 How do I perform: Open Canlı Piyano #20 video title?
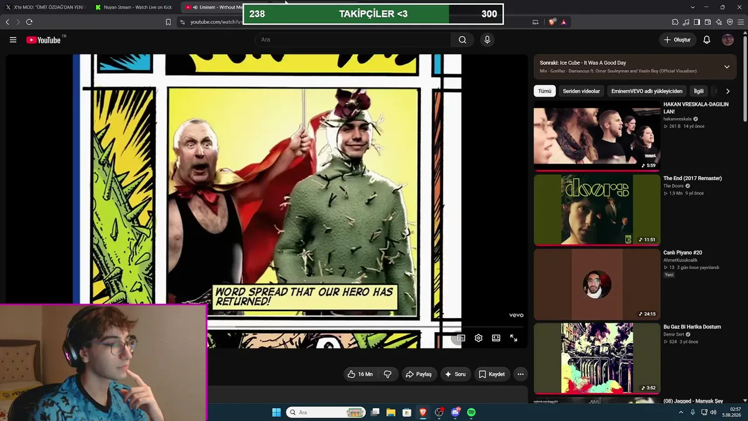pos(683,253)
